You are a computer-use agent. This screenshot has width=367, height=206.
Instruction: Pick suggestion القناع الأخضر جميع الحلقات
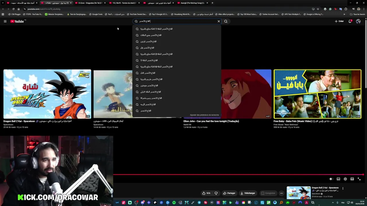pos(177,35)
